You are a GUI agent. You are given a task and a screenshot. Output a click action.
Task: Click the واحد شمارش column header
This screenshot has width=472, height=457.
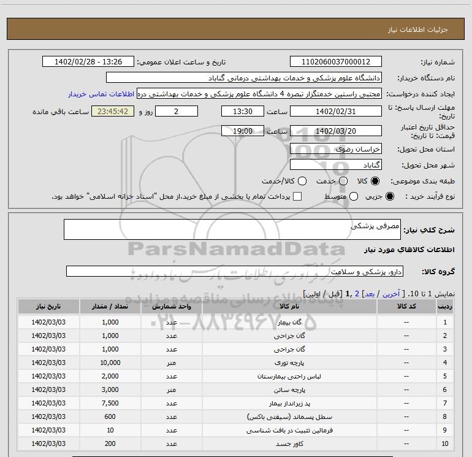coord(172,306)
